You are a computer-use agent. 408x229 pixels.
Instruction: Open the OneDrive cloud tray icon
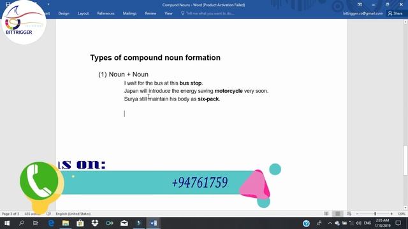coord(337,223)
